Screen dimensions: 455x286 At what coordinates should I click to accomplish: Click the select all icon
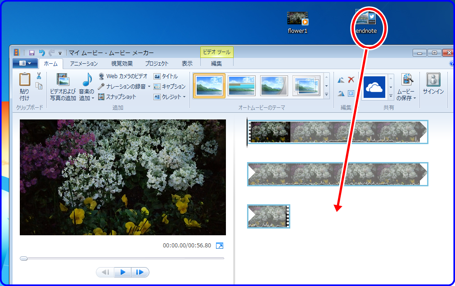coord(351,93)
